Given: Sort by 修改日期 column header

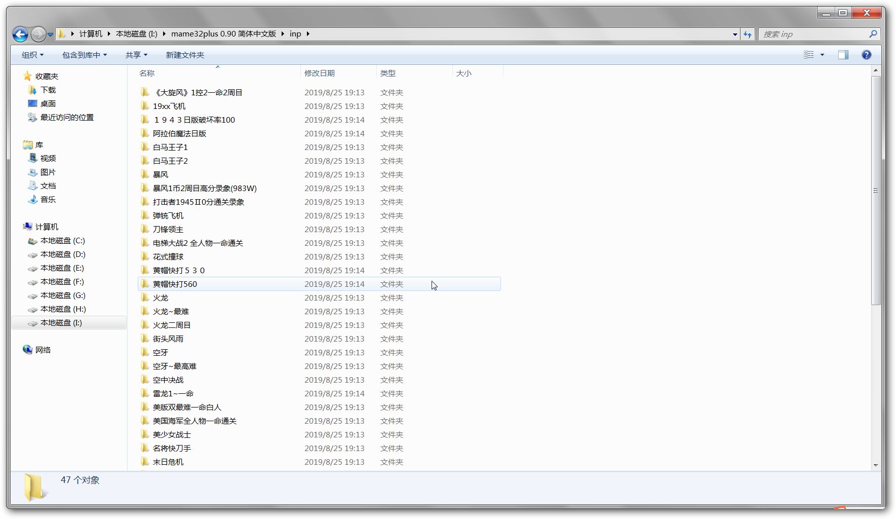Looking at the screenshot, I should [320, 73].
